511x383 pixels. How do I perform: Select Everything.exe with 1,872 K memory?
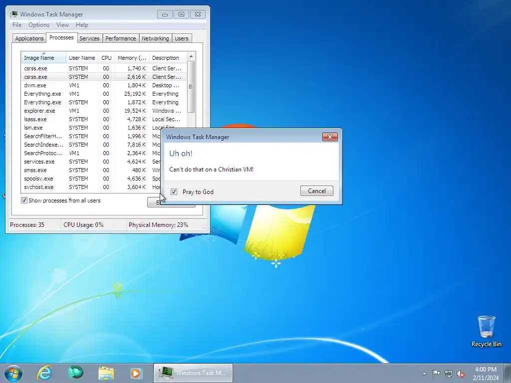click(x=104, y=102)
